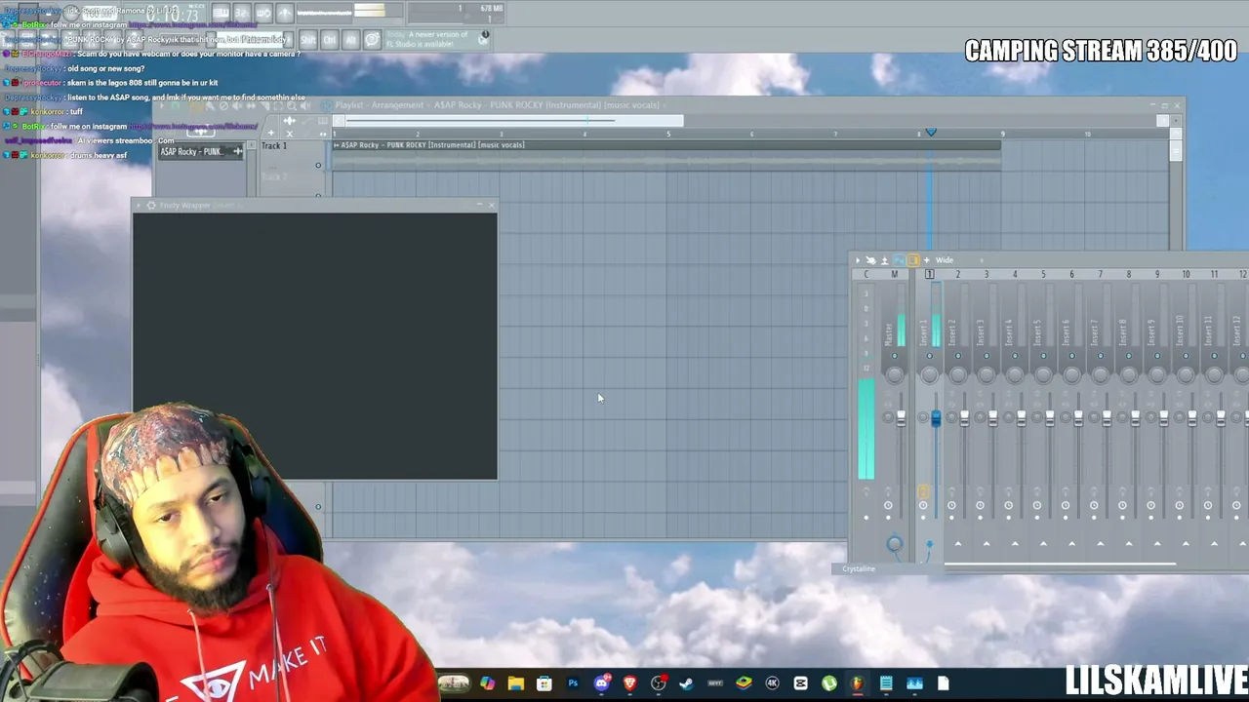Click the send arrow under Insert 7
This screenshot has height=702, width=1249.
(x=1100, y=543)
